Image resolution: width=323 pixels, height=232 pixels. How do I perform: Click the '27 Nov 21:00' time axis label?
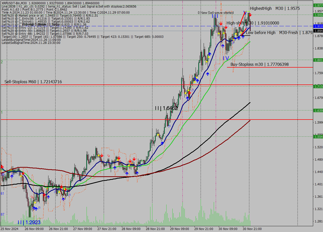(x=107, y=229)
